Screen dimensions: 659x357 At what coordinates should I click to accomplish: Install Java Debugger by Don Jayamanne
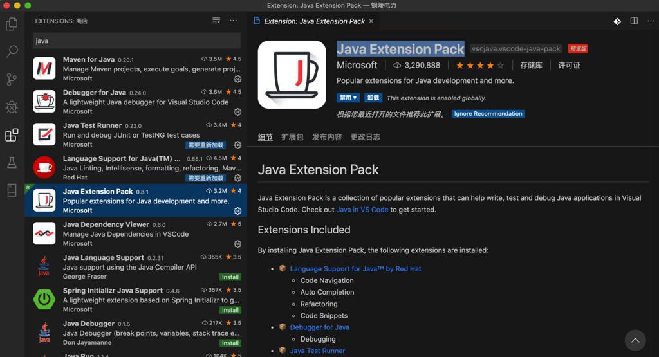pos(230,343)
